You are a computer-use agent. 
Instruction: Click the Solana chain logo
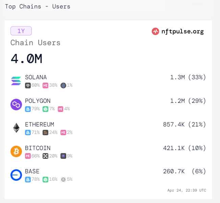click(x=16, y=81)
